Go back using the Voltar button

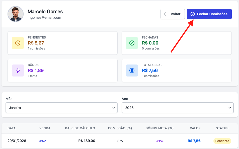coord(173,14)
